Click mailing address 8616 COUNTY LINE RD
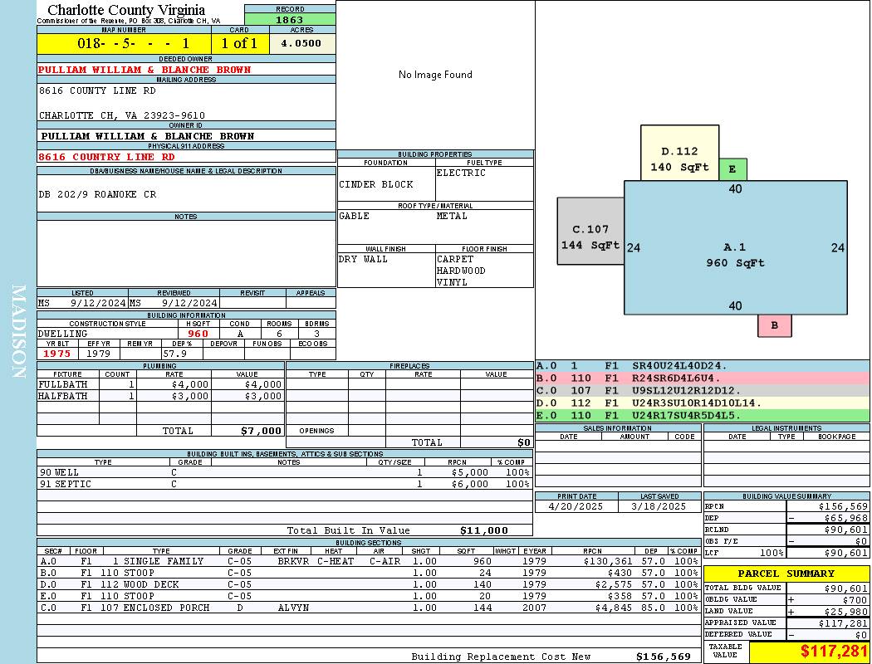The height and width of the screenshot is (664, 872). 97,90
